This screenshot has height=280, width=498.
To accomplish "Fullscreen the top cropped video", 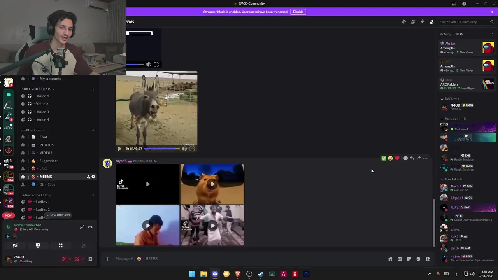I will click(x=156, y=65).
